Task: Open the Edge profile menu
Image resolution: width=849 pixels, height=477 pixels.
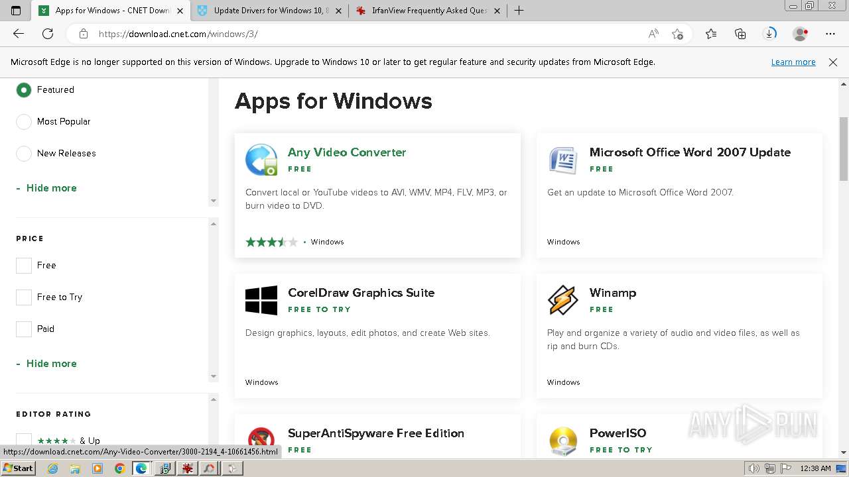Action: click(801, 34)
